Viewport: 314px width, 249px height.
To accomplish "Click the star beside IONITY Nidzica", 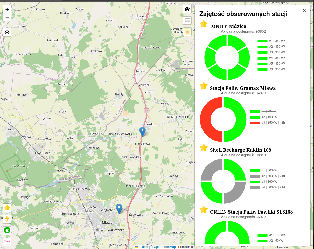I will [x=204, y=24].
